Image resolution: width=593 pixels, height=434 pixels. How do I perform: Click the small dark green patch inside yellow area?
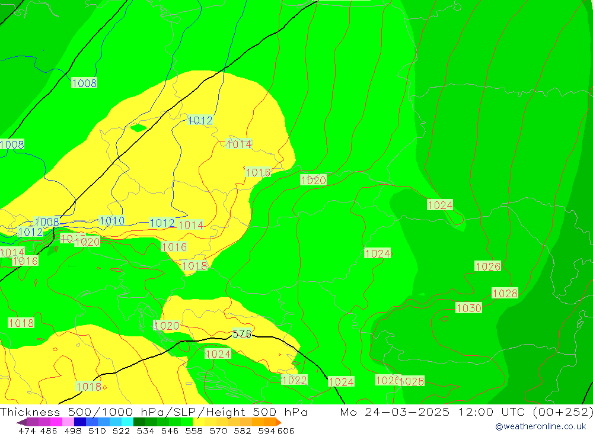138,128
